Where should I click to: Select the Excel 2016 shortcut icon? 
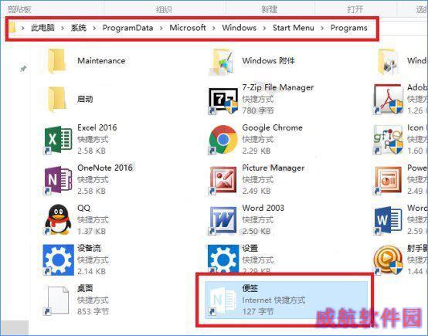(x=59, y=140)
